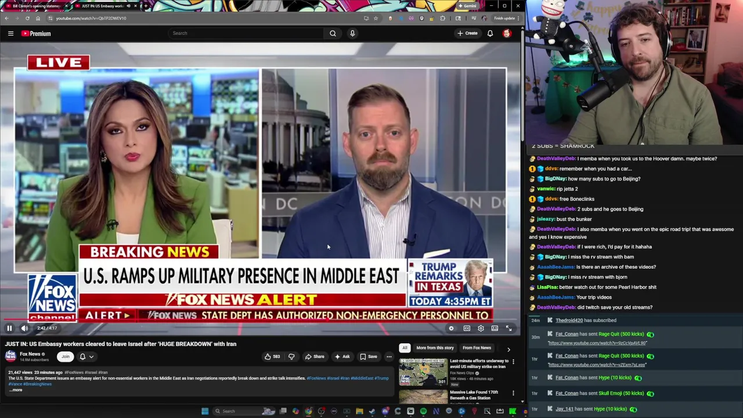Viewport: 743px width, 418px height.
Task: Open the Massive Lake Found video title
Action: (474, 395)
